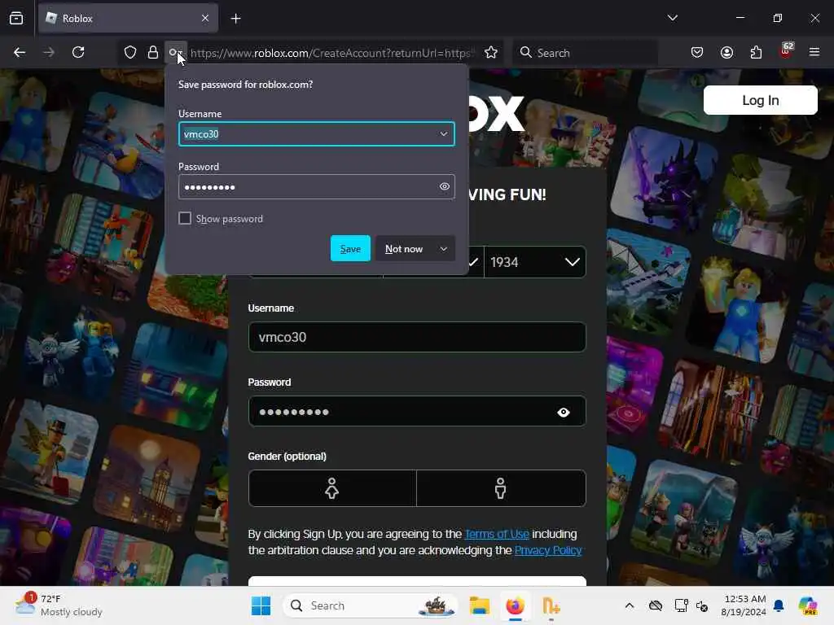Open the birth year 1934 dropdown

pos(534,262)
